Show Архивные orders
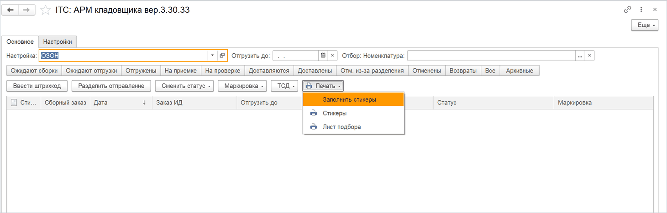This screenshot has width=667, height=213. click(x=520, y=71)
